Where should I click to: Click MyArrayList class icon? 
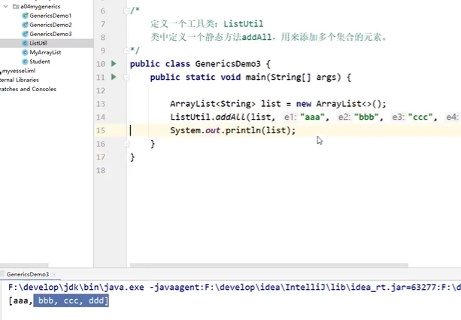click(25, 53)
